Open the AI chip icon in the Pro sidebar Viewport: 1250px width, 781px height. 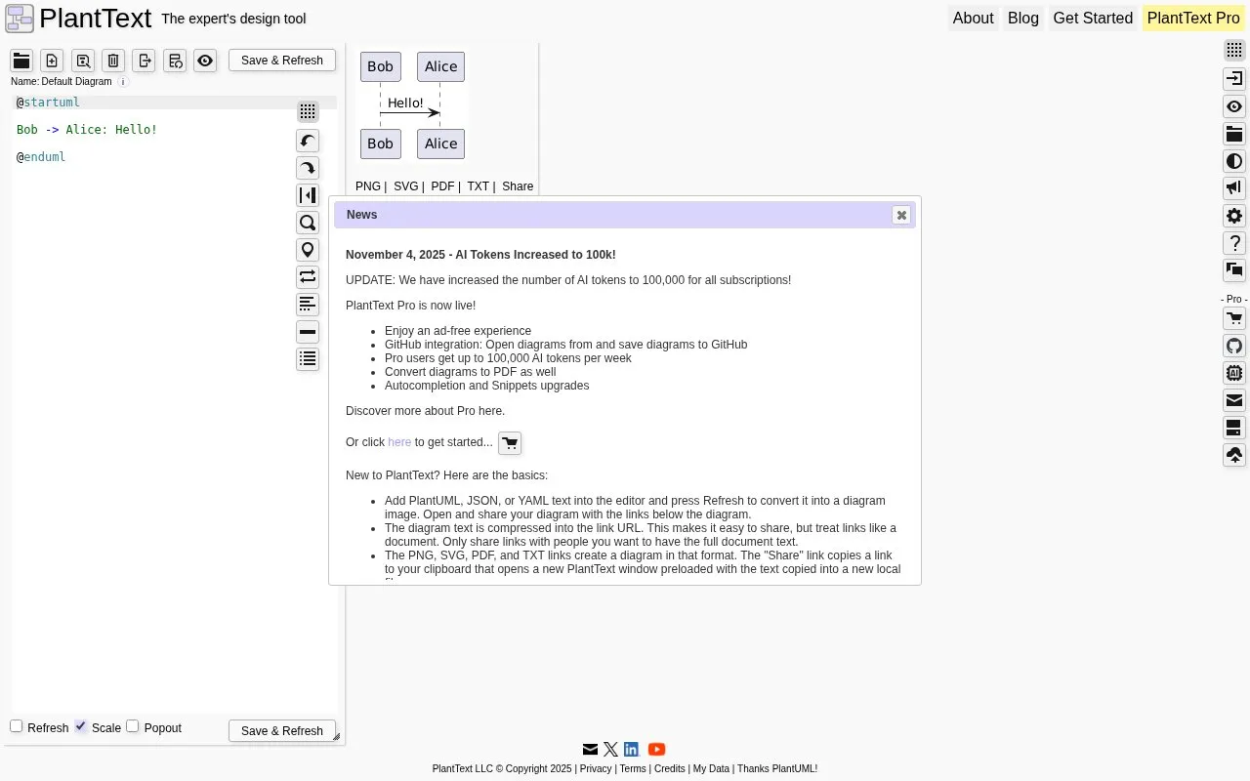pos(1234,373)
